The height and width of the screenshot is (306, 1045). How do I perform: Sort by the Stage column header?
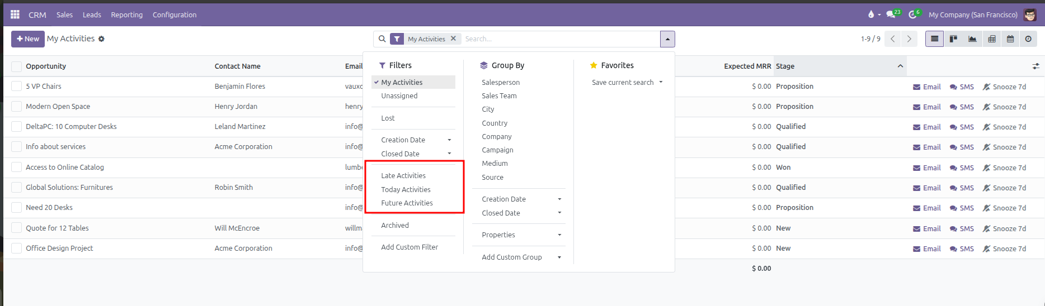[840, 66]
